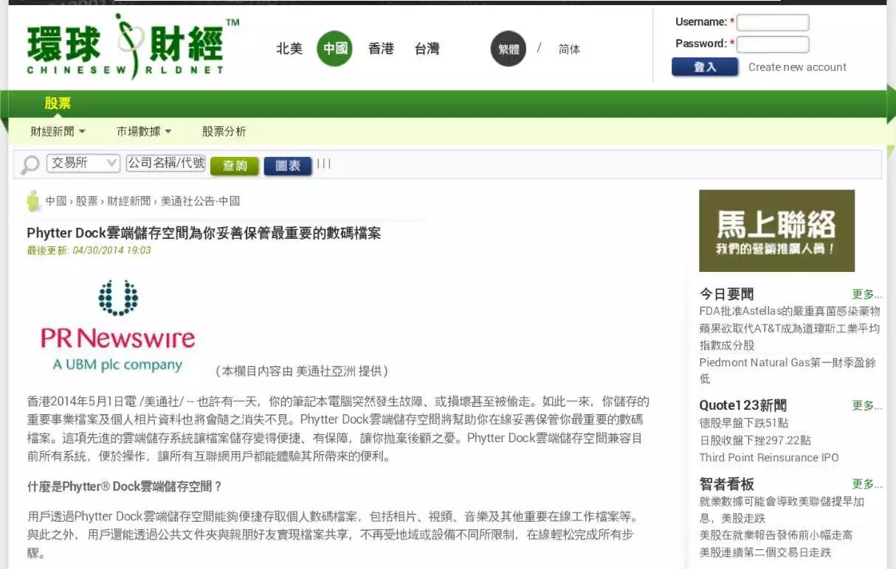Open Piedmont Natural Gas news headline
Viewport: 896px width, 569px height.
pos(788,371)
